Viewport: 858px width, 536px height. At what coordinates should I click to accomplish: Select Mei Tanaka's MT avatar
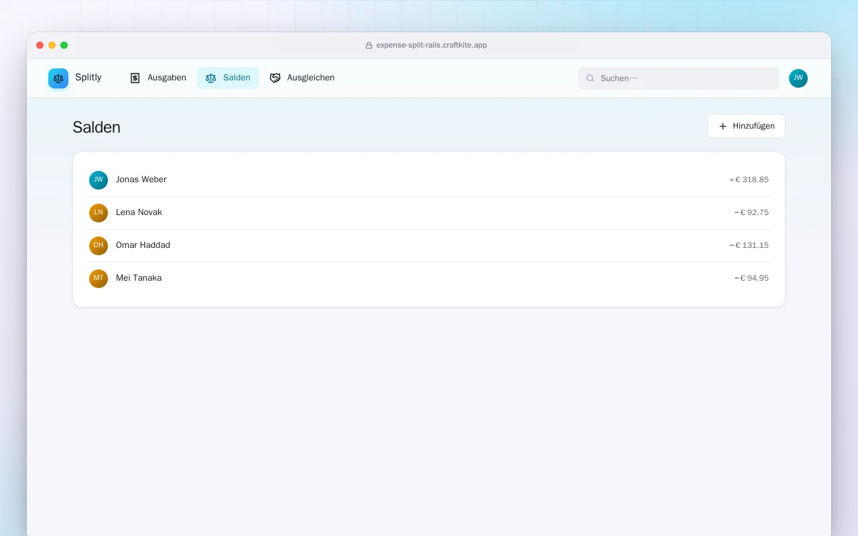[99, 279]
